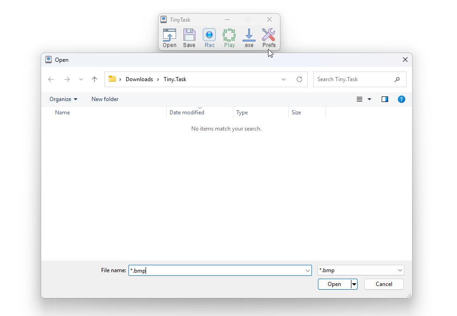Open Help with the blue question icon
457x316 pixels.
(x=402, y=99)
